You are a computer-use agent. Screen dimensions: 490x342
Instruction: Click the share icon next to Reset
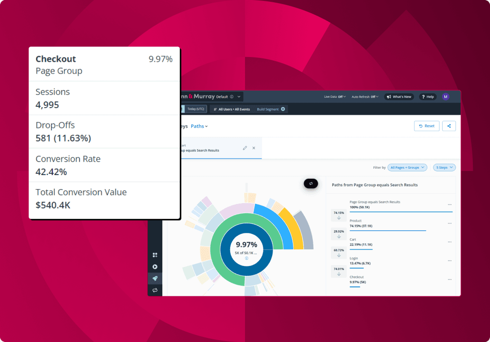(449, 126)
